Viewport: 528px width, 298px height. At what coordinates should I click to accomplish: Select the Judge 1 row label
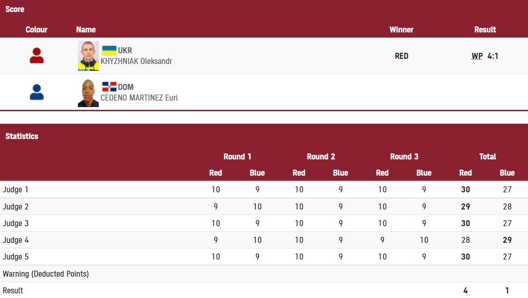click(16, 190)
